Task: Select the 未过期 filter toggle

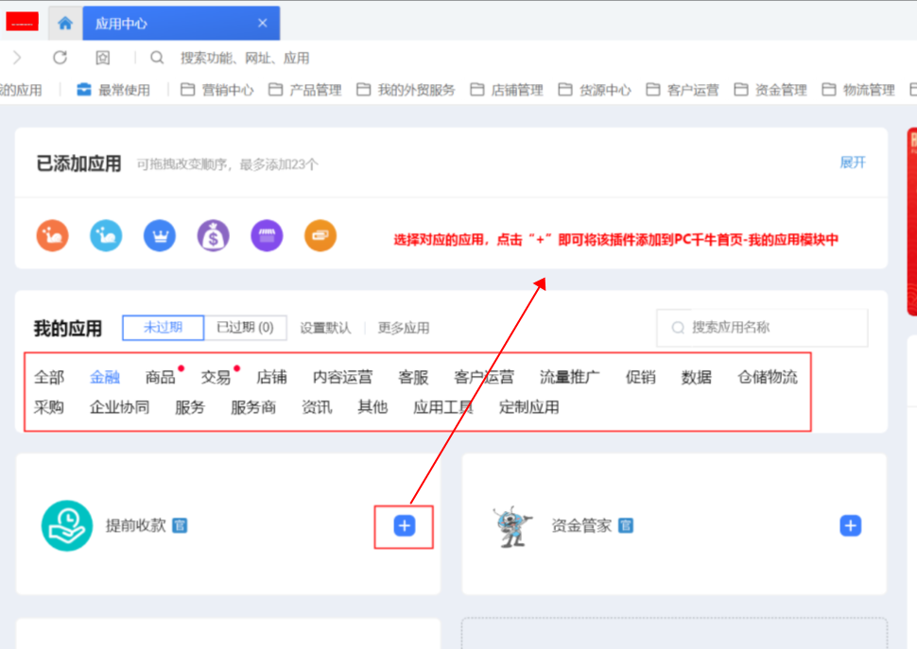Action: pyautogui.click(x=163, y=328)
